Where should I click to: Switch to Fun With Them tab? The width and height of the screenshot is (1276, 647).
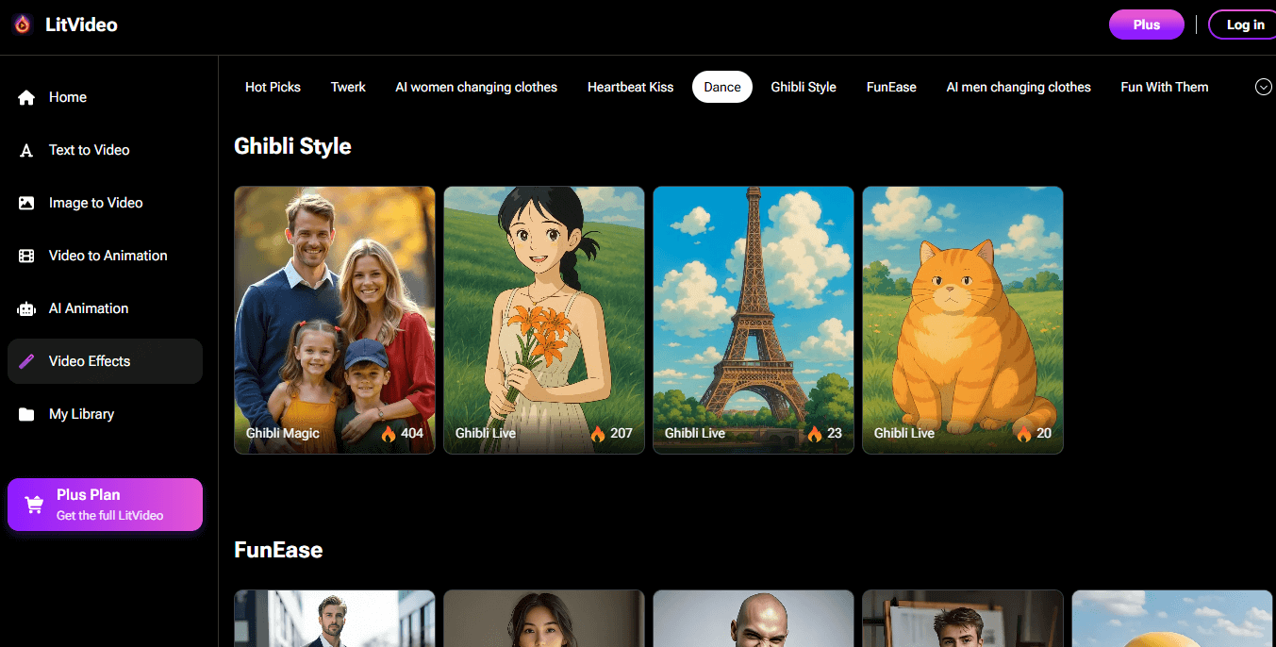[x=1165, y=87]
